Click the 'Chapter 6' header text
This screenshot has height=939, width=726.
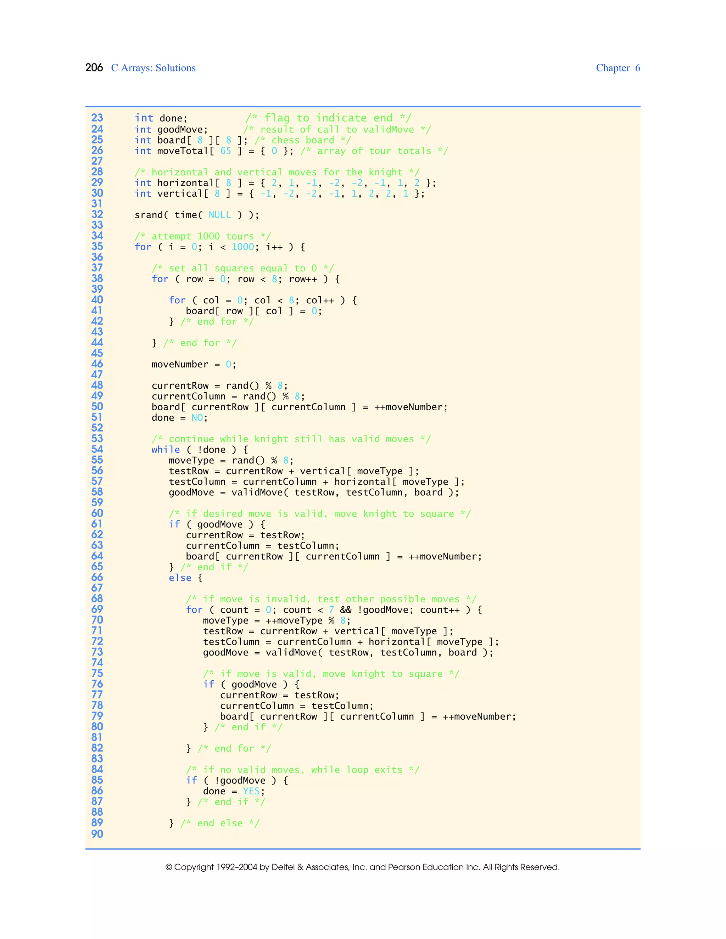click(618, 68)
